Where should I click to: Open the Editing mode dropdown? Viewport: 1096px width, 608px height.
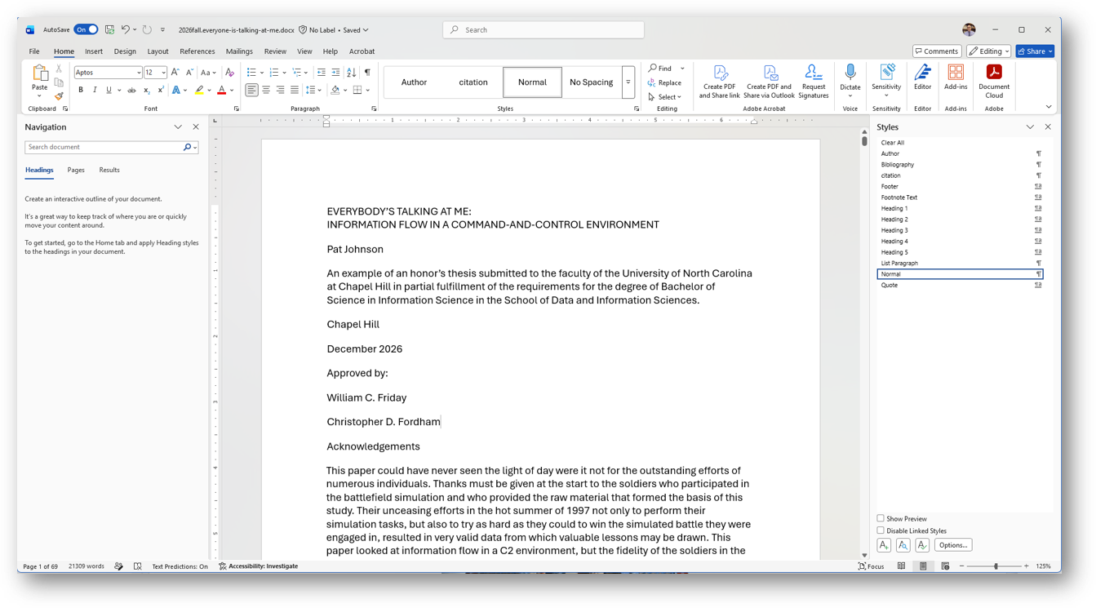989,51
